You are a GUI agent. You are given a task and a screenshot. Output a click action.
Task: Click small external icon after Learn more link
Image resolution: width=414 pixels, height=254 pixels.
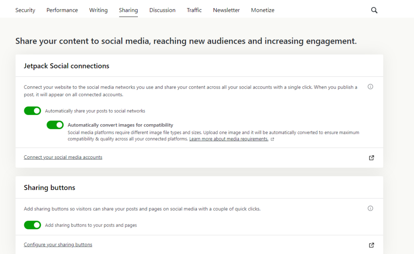(x=272, y=139)
